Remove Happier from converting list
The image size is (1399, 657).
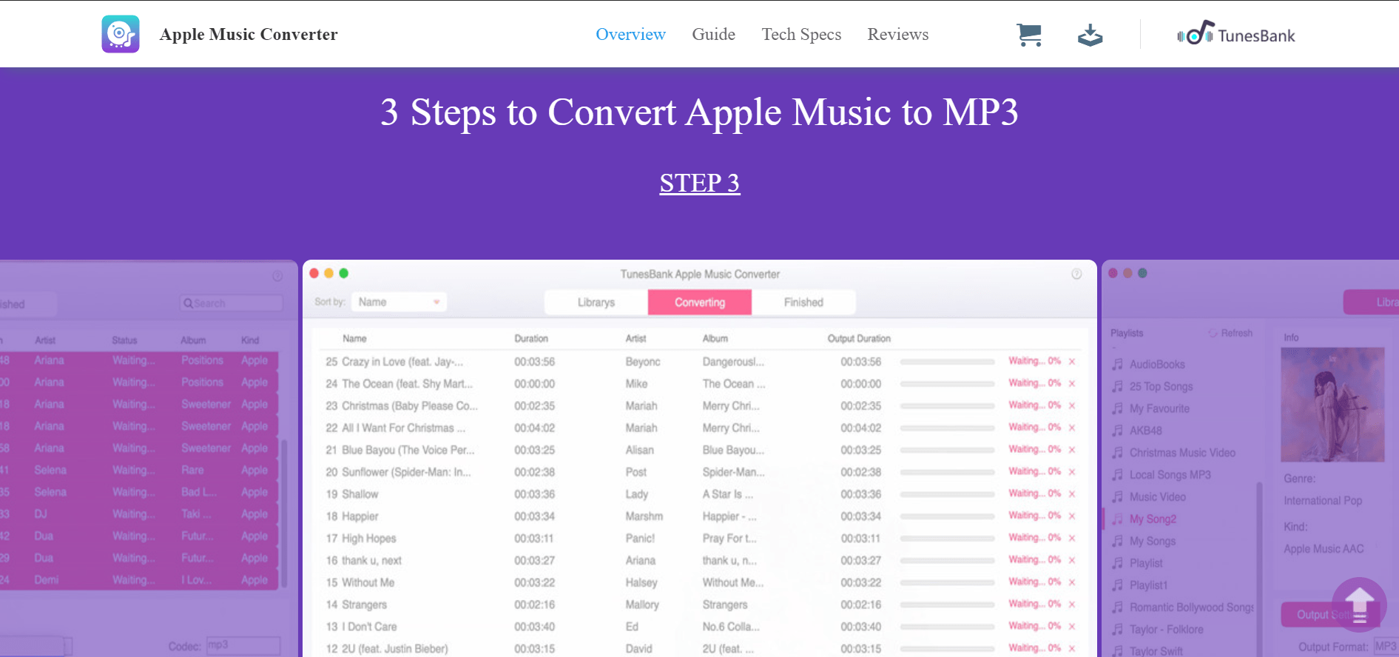tap(1072, 516)
